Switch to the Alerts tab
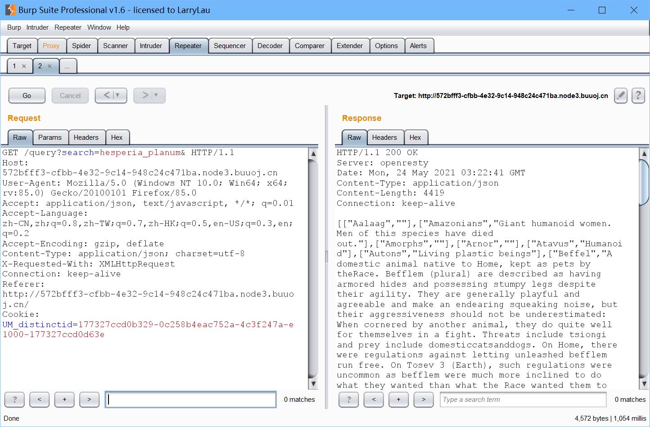The height and width of the screenshot is (427, 650). [418, 46]
